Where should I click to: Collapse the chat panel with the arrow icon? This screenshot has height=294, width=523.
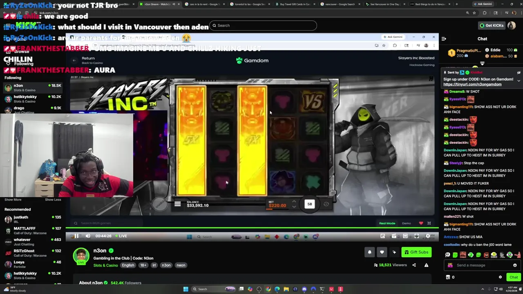tap(444, 39)
